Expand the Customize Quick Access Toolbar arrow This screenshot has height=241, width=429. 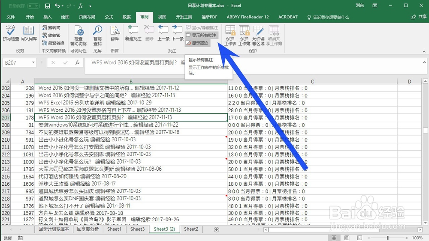(90, 6)
